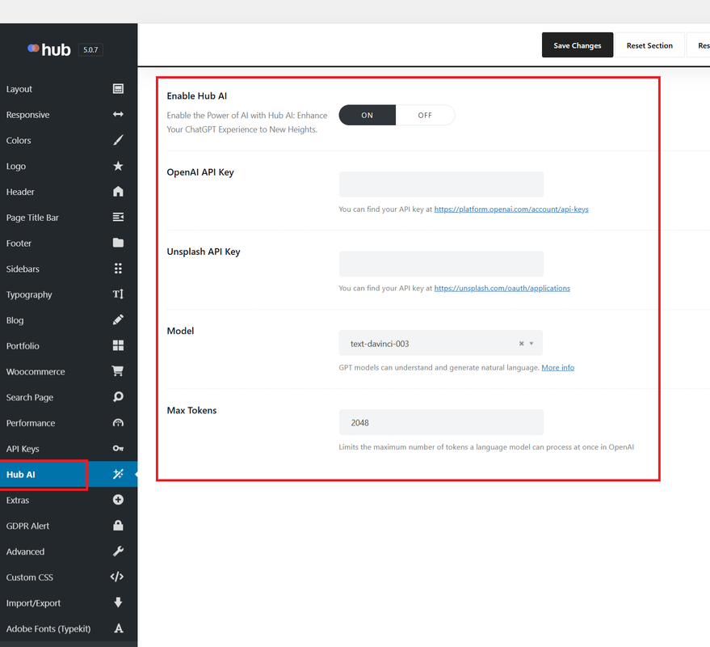Switch Enable Hub AI to ON
710x647 pixels.
click(x=368, y=115)
